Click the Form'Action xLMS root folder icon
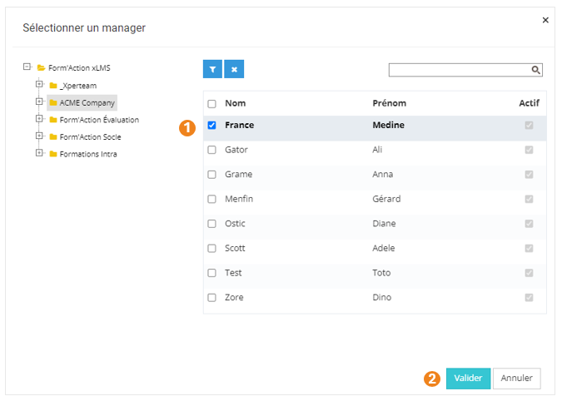The width and height of the screenshot is (562, 401). (x=41, y=67)
